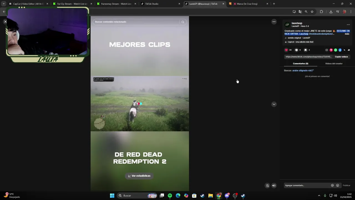
Task: Share the video to Facebook
Action: pyautogui.click(x=340, y=50)
